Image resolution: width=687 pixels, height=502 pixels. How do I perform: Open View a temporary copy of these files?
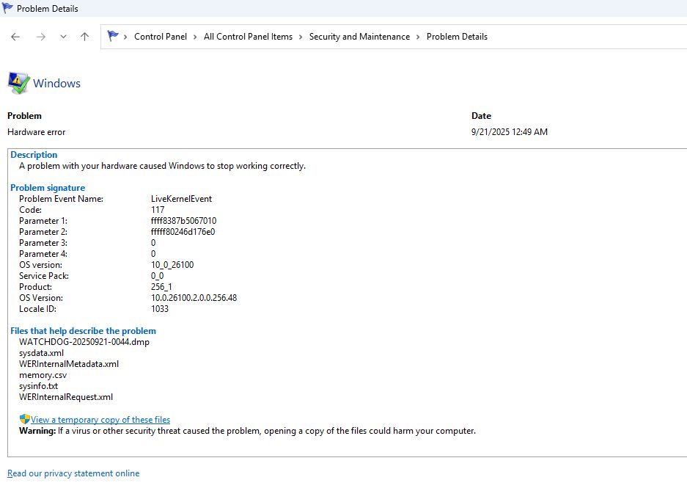click(100, 420)
